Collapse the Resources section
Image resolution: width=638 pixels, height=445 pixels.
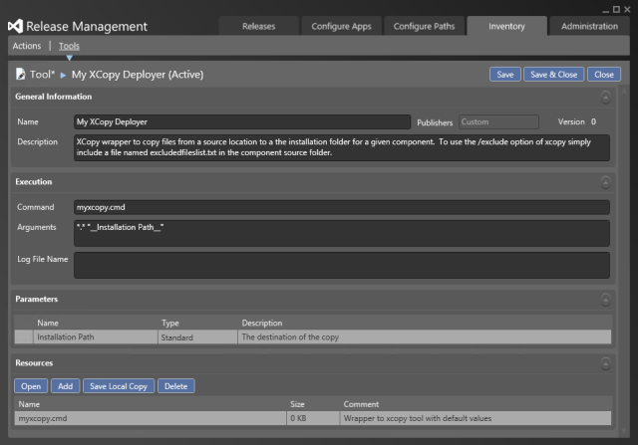click(x=605, y=363)
